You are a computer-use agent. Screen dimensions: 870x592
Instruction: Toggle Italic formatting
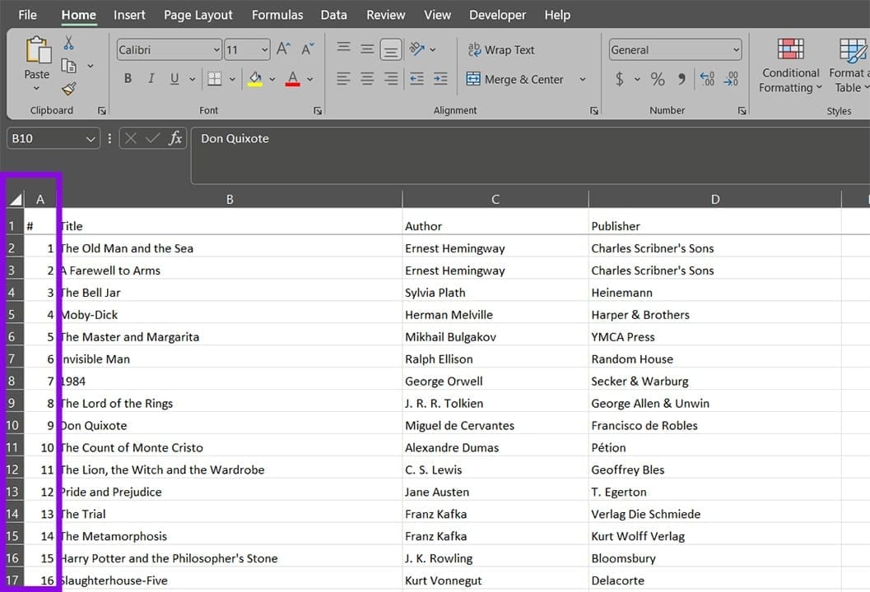151,79
